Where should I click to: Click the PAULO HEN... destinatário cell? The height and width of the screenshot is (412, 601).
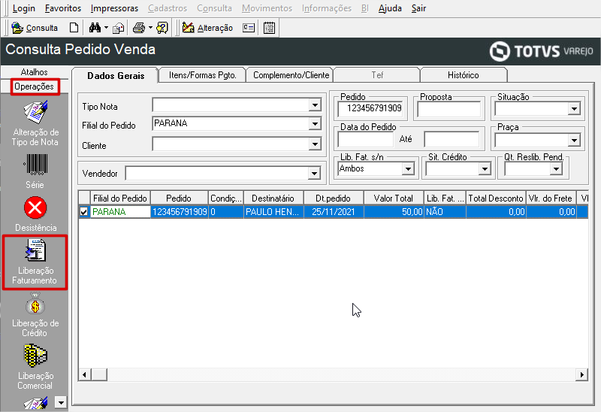[x=273, y=212]
